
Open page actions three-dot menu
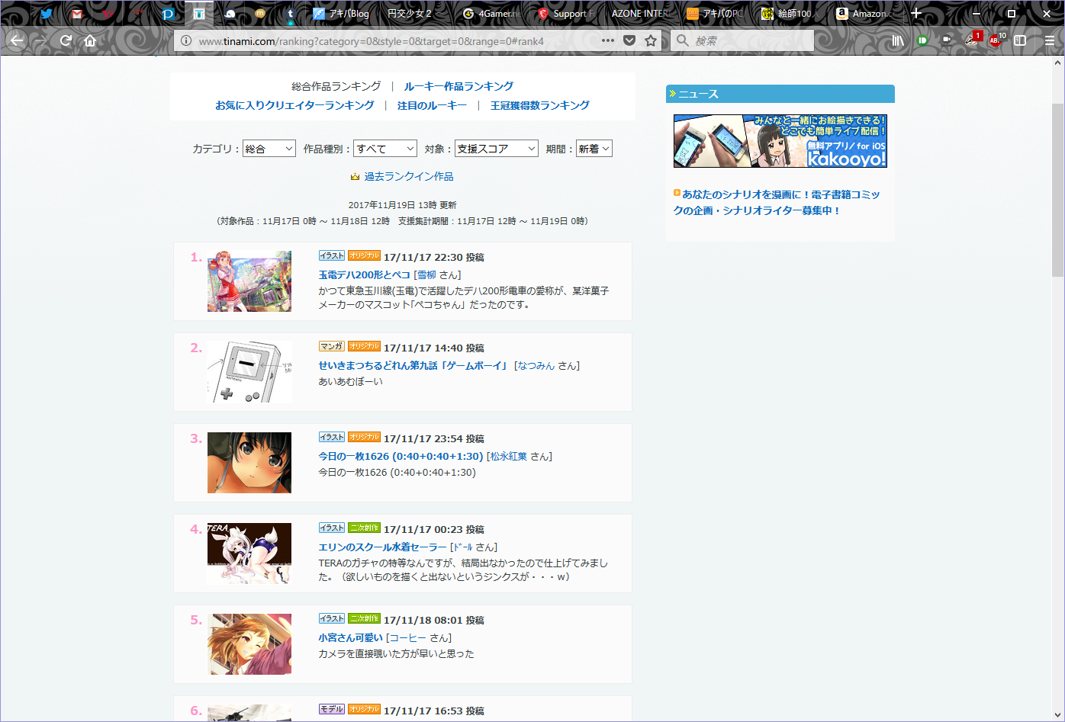(608, 40)
